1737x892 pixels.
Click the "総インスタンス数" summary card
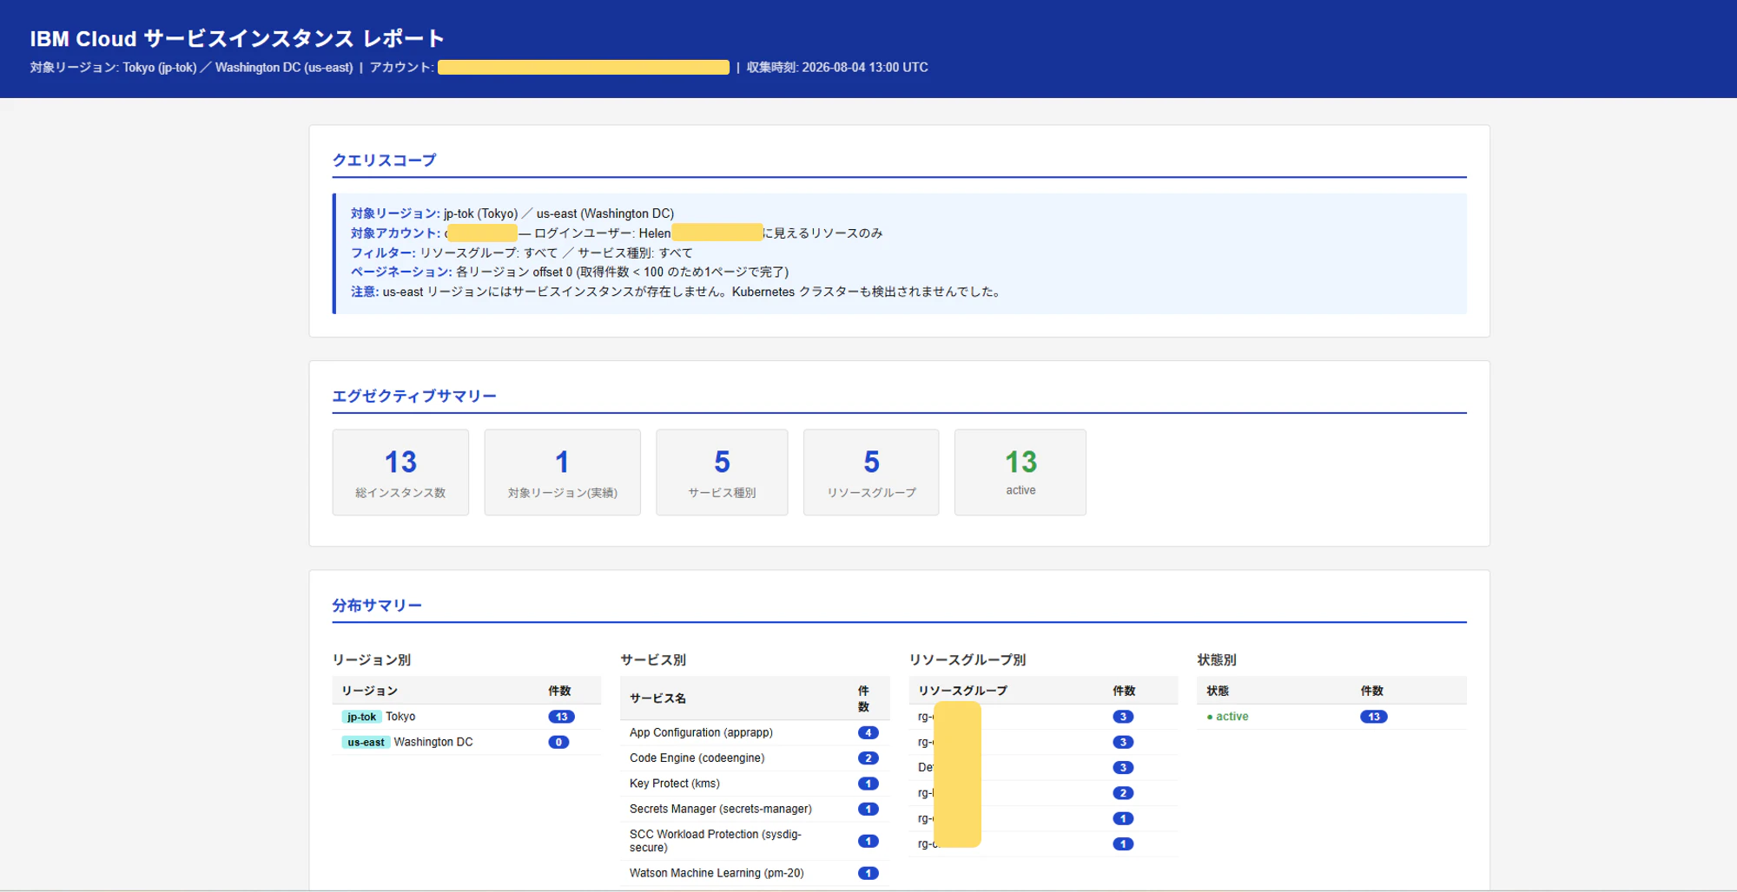click(400, 473)
